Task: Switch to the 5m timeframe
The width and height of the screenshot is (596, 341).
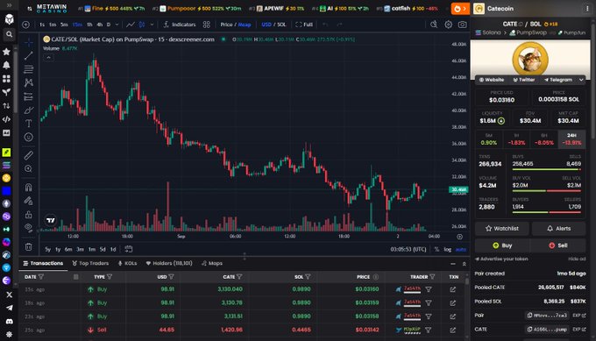Action: [64, 25]
